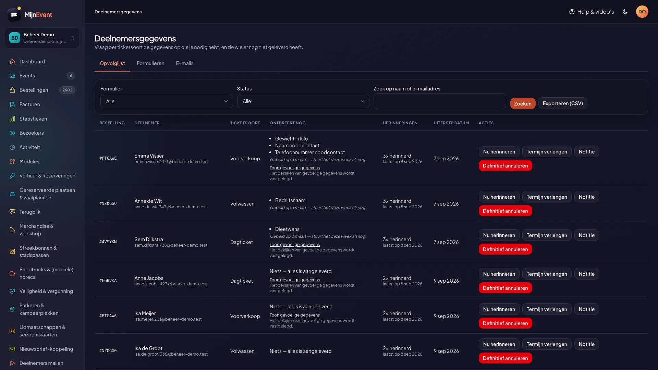Click Toon gevoelige gegevens for Emma Visser
Viewport: 658px width, 370px height.
(x=294, y=168)
